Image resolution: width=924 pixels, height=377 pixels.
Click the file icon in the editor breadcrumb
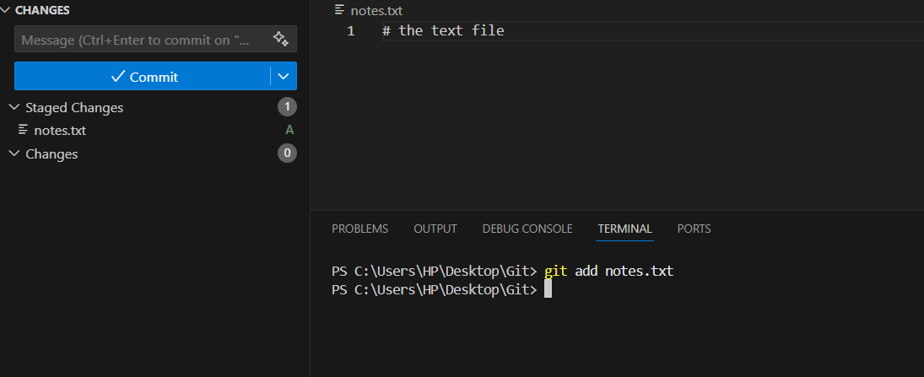(340, 10)
